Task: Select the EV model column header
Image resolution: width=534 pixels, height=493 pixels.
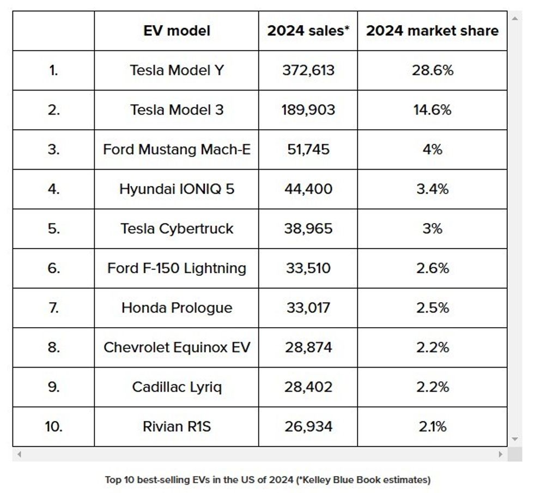Action: tap(177, 31)
